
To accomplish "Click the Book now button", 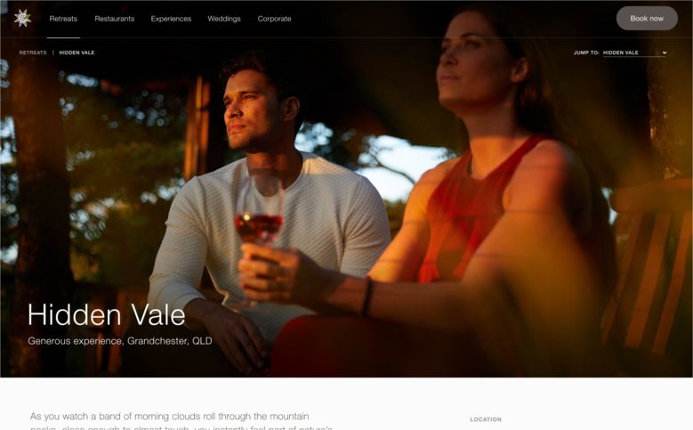I will (x=647, y=18).
